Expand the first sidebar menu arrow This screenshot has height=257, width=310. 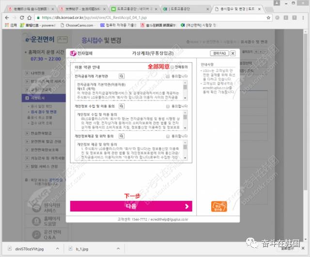[27, 73]
